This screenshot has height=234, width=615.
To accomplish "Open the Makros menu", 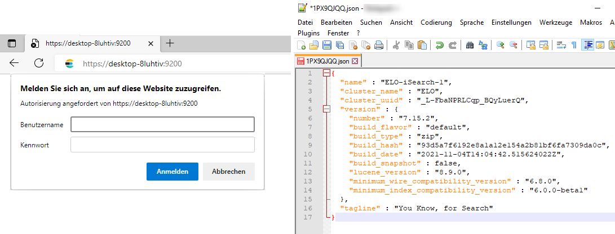I will (x=591, y=22).
